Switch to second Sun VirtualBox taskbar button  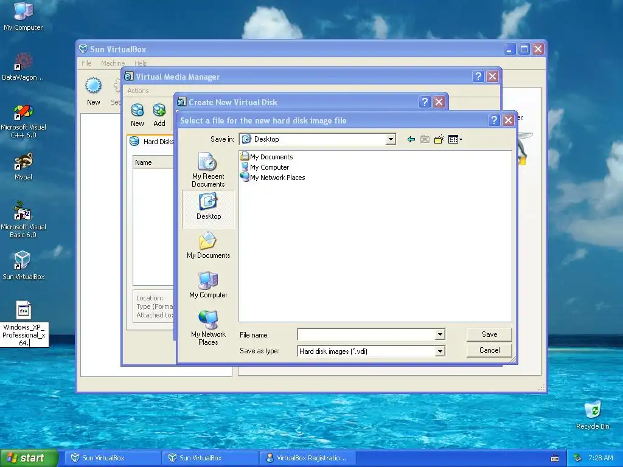211,458
